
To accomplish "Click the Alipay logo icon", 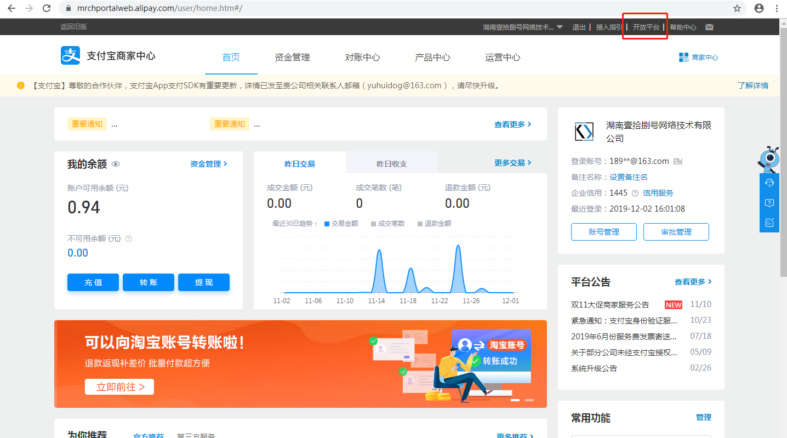I will click(70, 56).
